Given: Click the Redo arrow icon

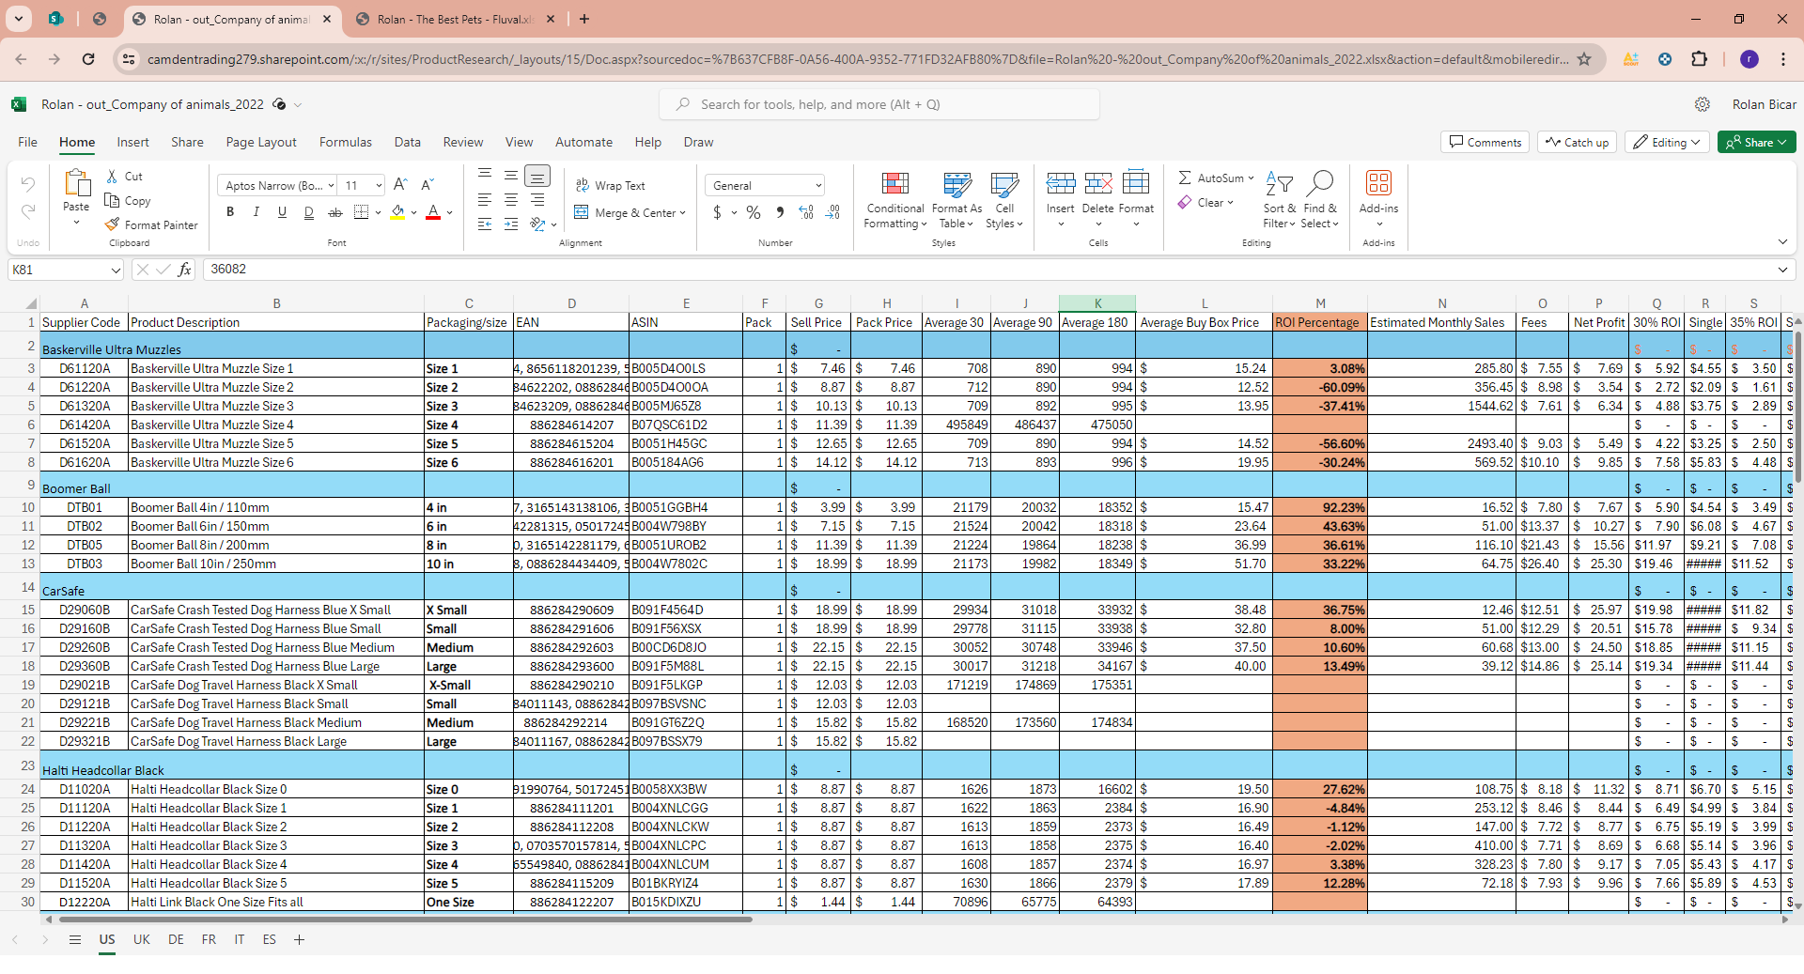Looking at the screenshot, I should [28, 211].
